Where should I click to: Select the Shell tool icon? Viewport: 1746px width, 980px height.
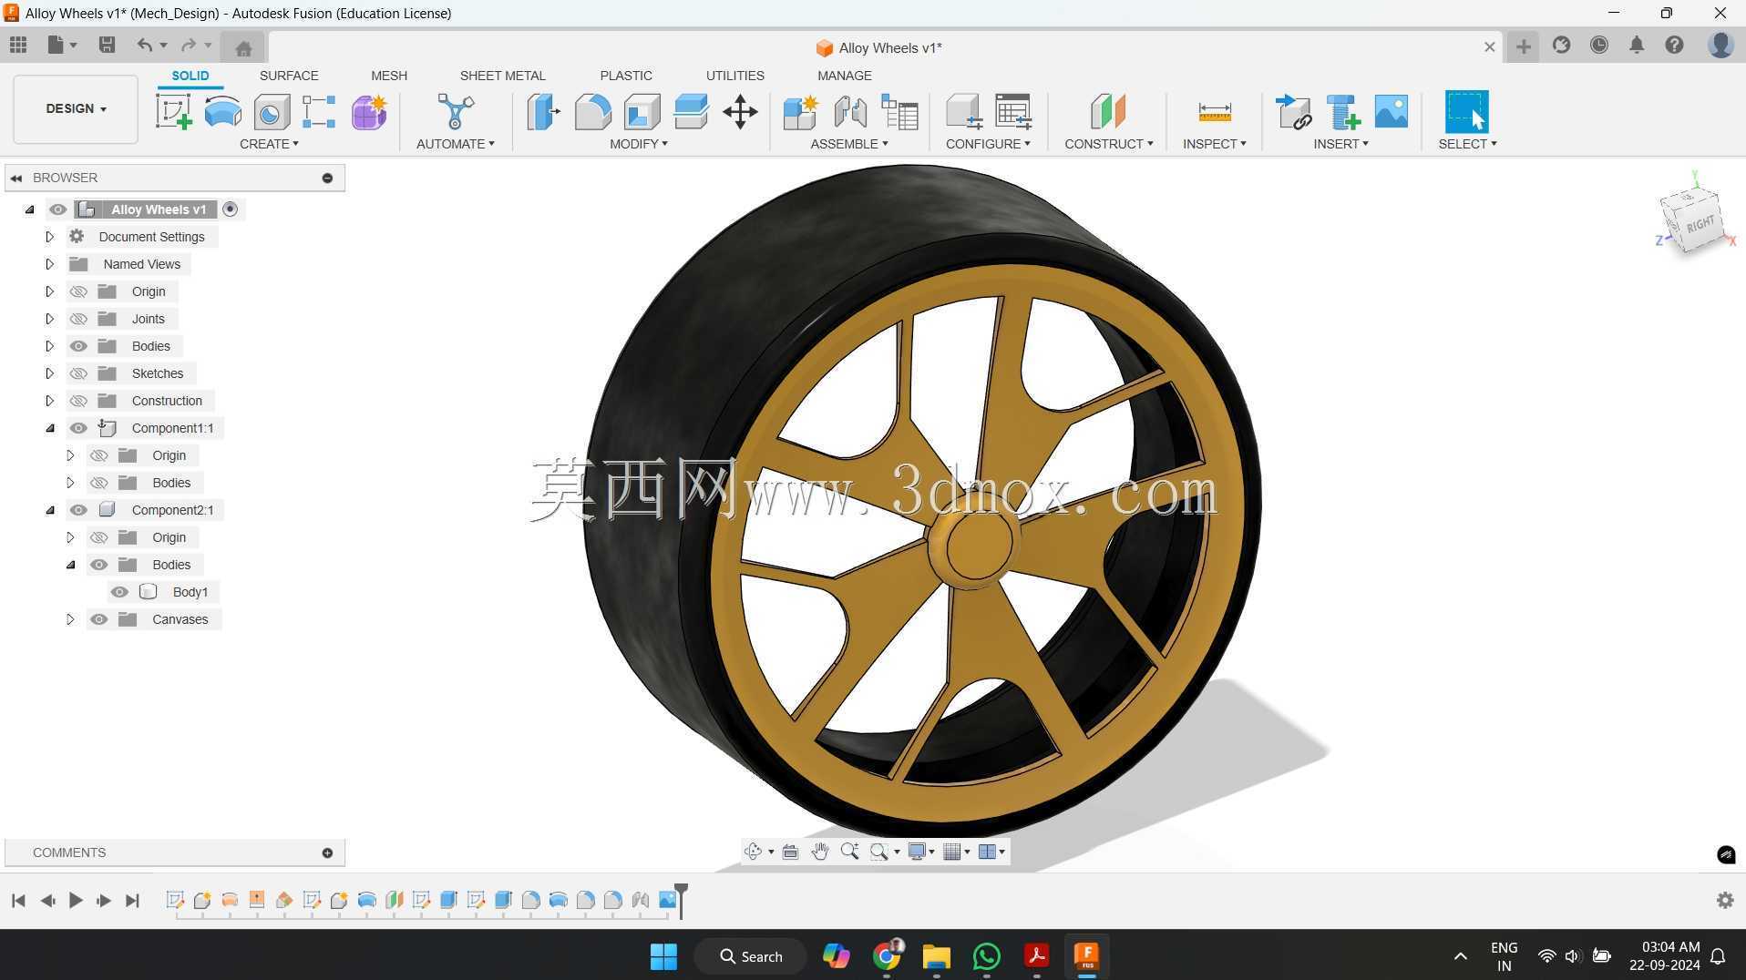[642, 112]
